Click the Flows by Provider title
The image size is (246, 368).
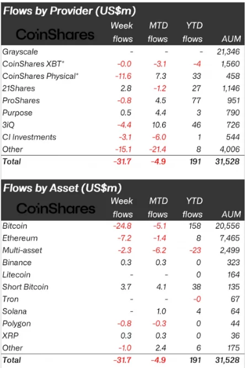(x=69, y=11)
